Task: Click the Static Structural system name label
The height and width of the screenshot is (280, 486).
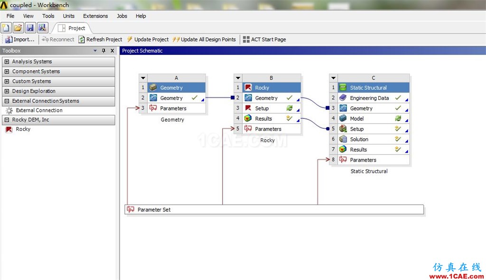Action: pos(369,171)
